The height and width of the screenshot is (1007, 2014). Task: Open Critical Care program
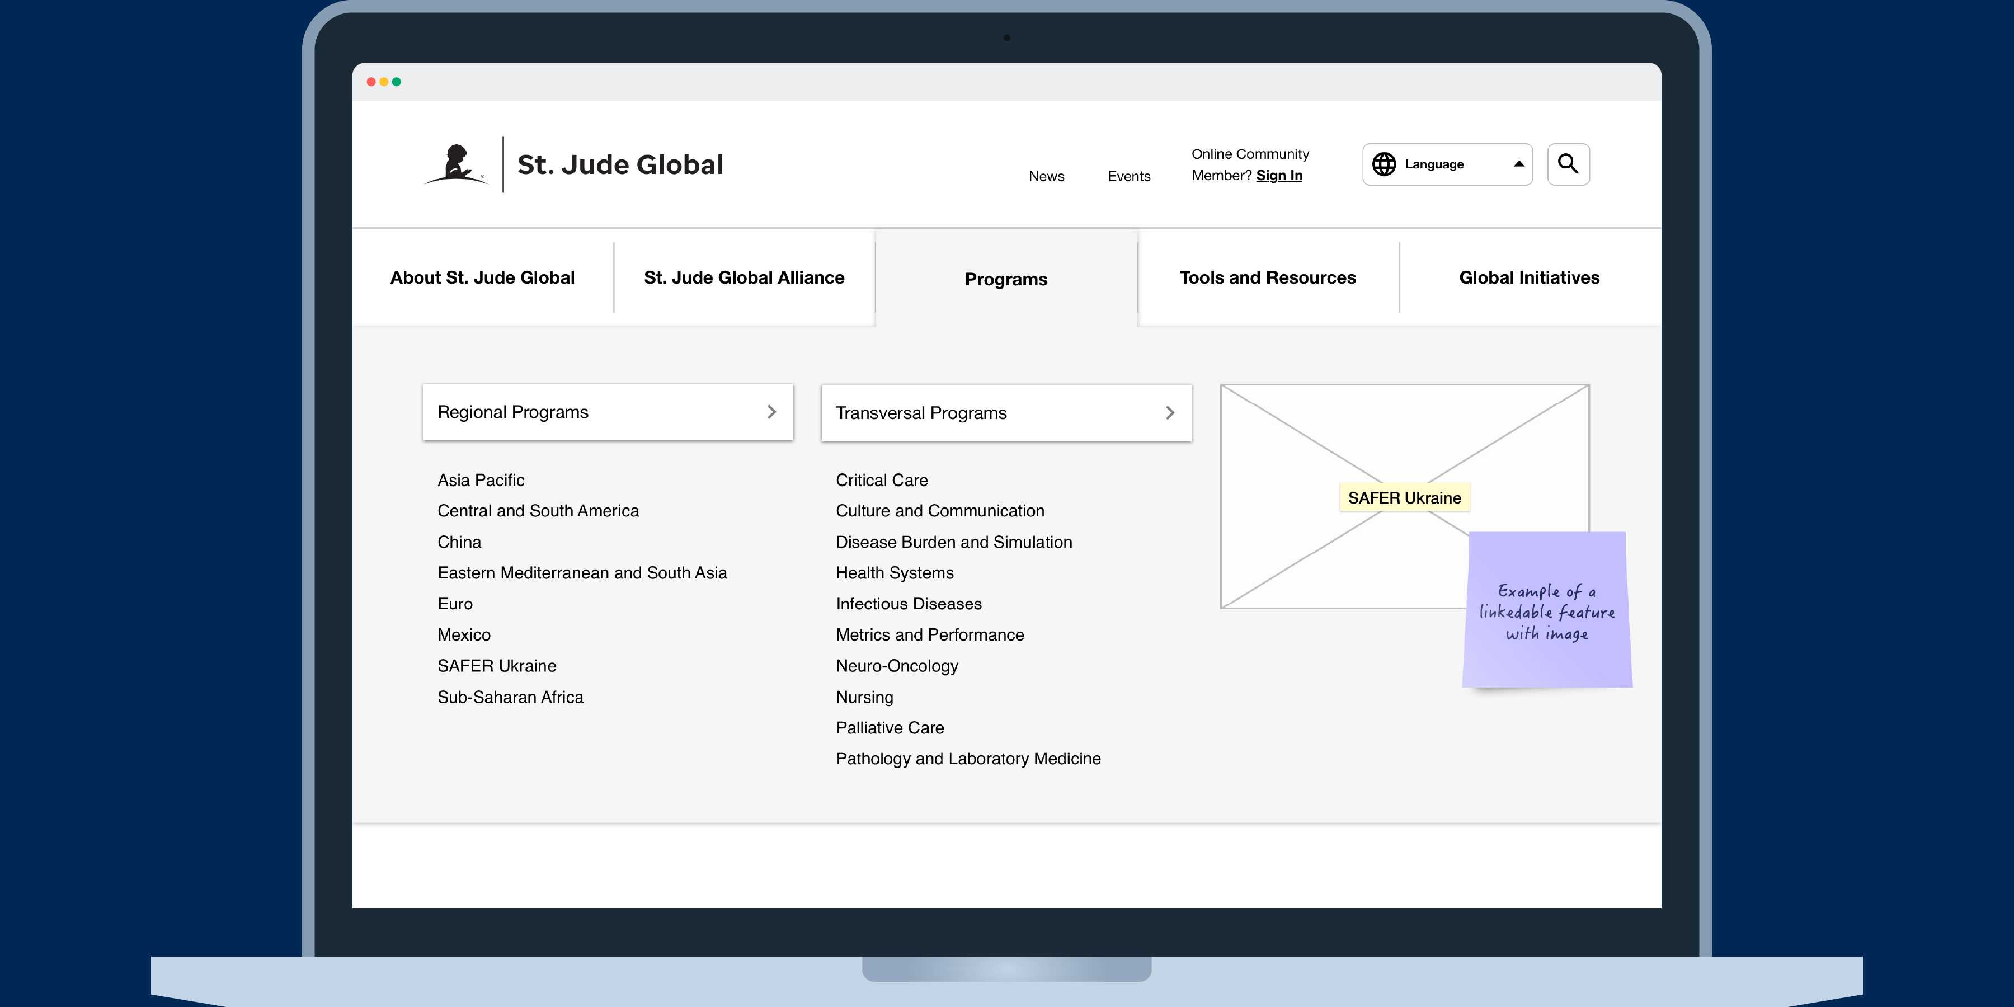[882, 480]
